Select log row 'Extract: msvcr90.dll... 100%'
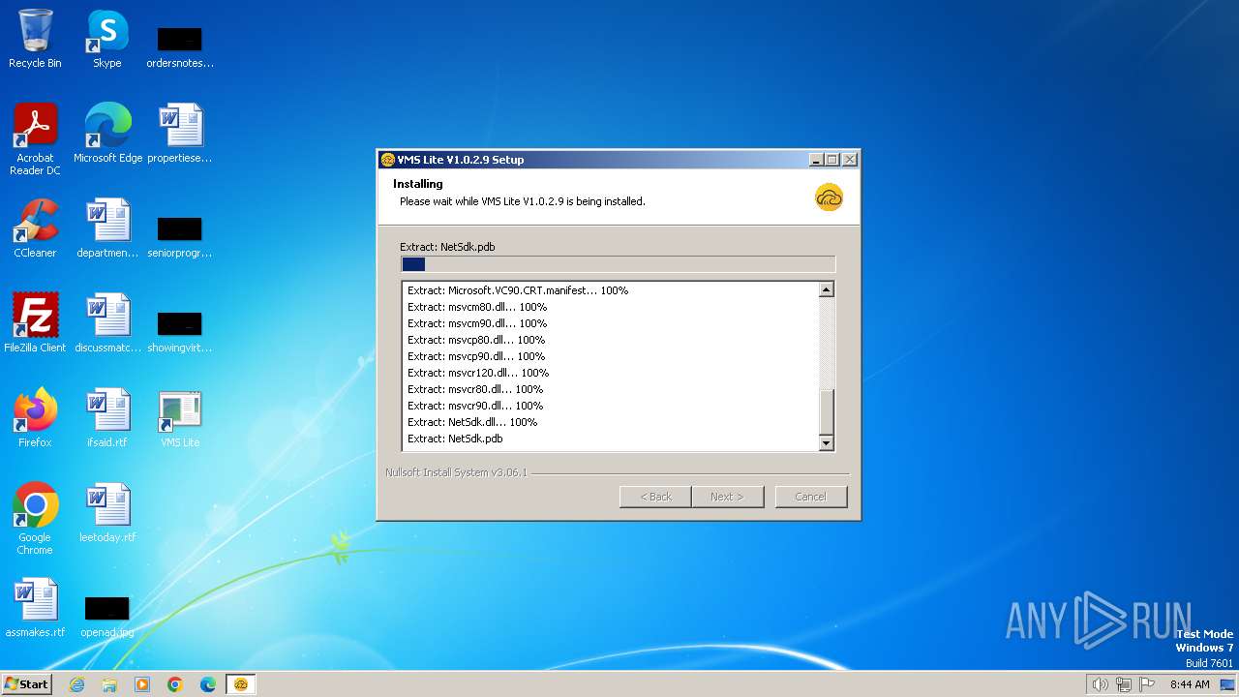This screenshot has width=1239, height=697. (610, 406)
